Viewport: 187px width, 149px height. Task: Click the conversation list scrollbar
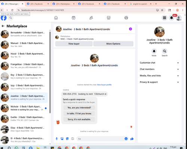(x=50, y=72)
